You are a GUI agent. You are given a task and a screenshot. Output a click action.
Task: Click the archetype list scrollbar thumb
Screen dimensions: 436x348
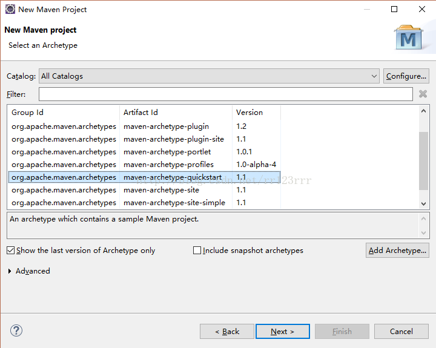(423, 161)
